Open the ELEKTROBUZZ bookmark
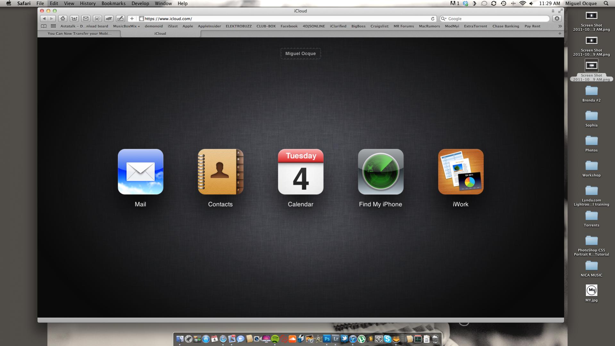 [239, 26]
